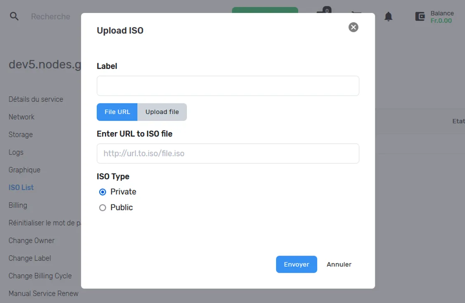Click the Recherche search field
Screen dimensions: 465x303
[x=51, y=16]
